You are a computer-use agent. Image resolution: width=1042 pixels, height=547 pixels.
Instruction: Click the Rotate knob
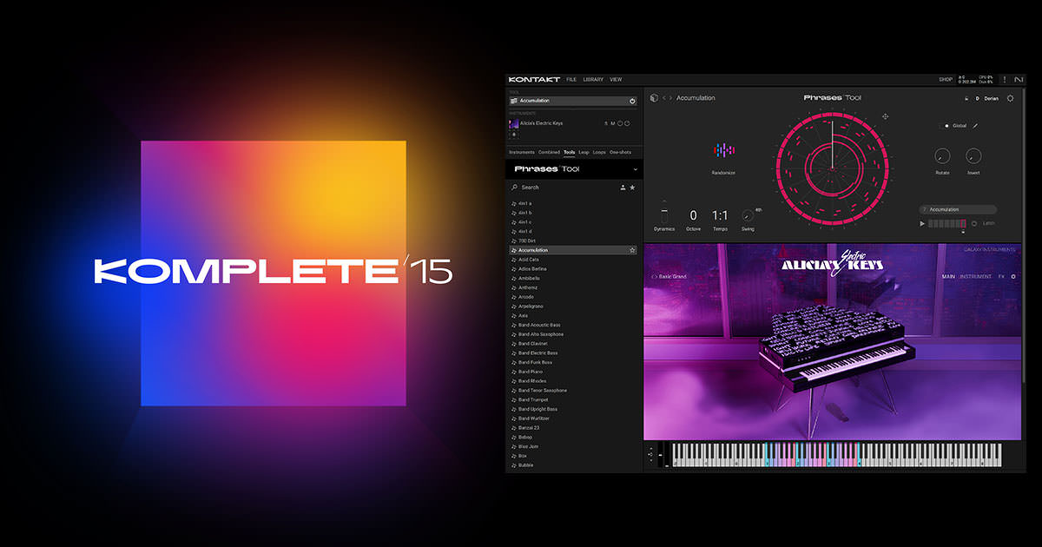(x=942, y=156)
